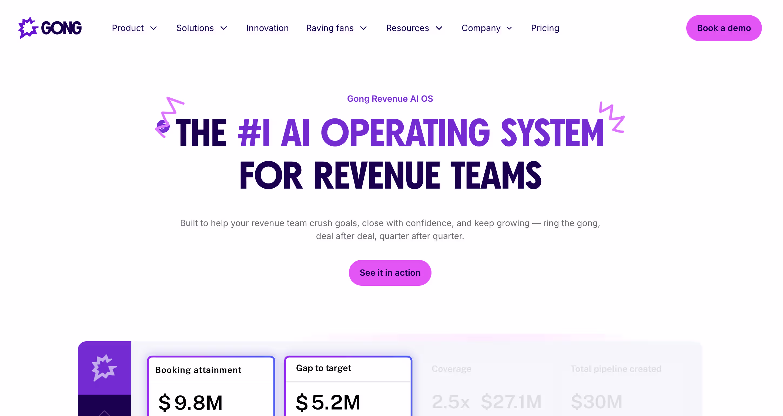Expand the Product dropdown chevron
The image size is (783, 416).
pyautogui.click(x=153, y=28)
